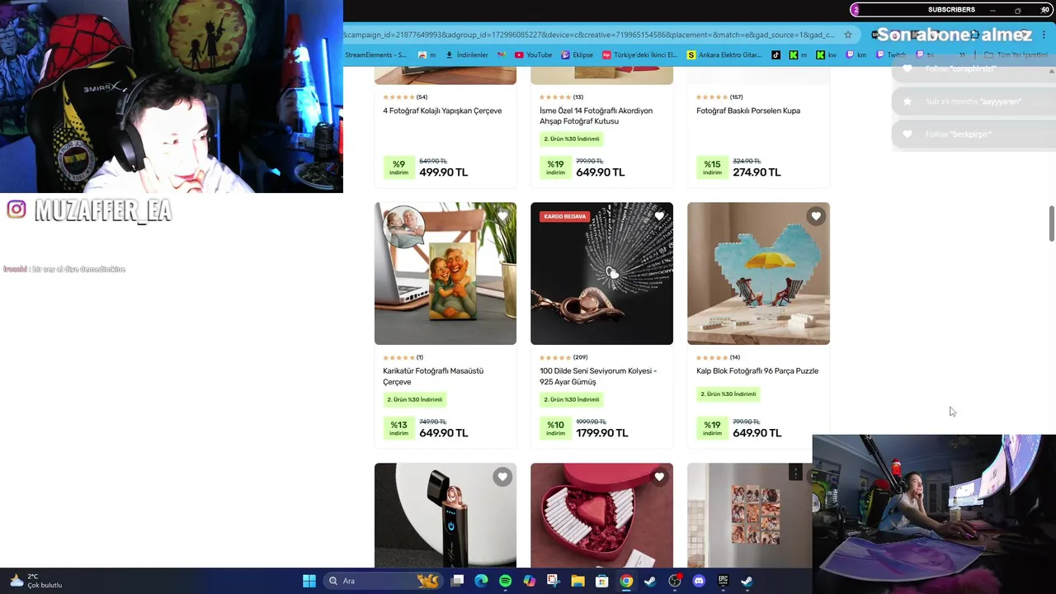The width and height of the screenshot is (1056, 594).
Task: Open the Twitch bookmark
Action: [x=891, y=55]
